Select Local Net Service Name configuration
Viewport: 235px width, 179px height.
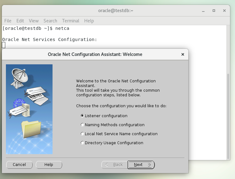point(82,134)
